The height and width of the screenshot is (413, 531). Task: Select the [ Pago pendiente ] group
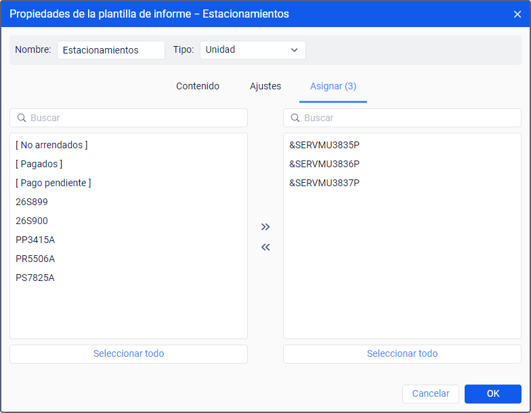coord(53,183)
